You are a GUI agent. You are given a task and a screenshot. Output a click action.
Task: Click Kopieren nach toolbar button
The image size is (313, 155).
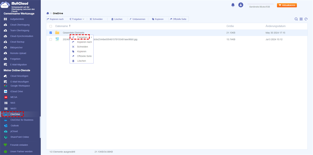point(55,19)
